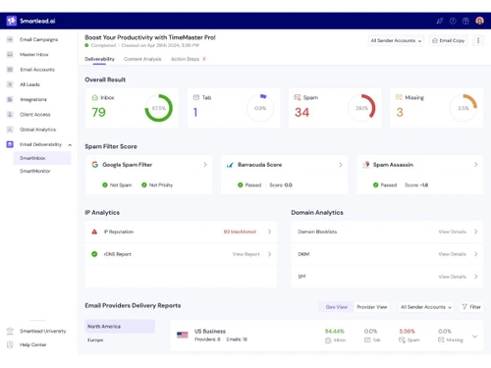
Task: Expand the Google Spam Filter card
Action: click(205, 165)
